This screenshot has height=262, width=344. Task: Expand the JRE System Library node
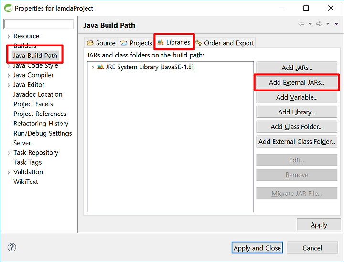(93, 67)
